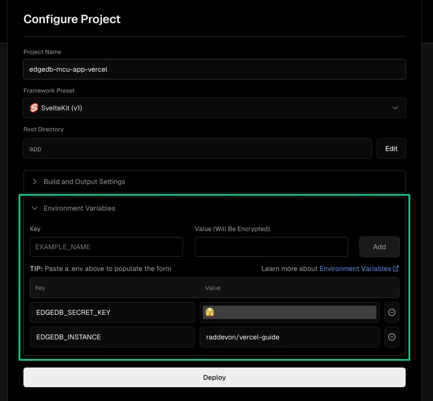Click the raddevon/vercel-guide value field
The height and width of the screenshot is (401, 433).
click(289, 337)
